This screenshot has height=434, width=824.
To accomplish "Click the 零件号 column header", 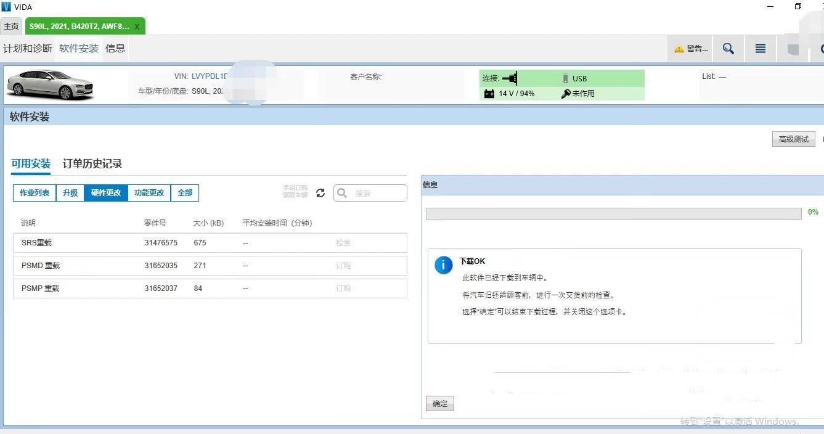I will point(155,223).
